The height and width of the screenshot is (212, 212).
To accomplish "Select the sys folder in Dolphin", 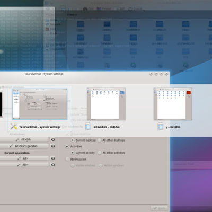I will click(160, 54).
